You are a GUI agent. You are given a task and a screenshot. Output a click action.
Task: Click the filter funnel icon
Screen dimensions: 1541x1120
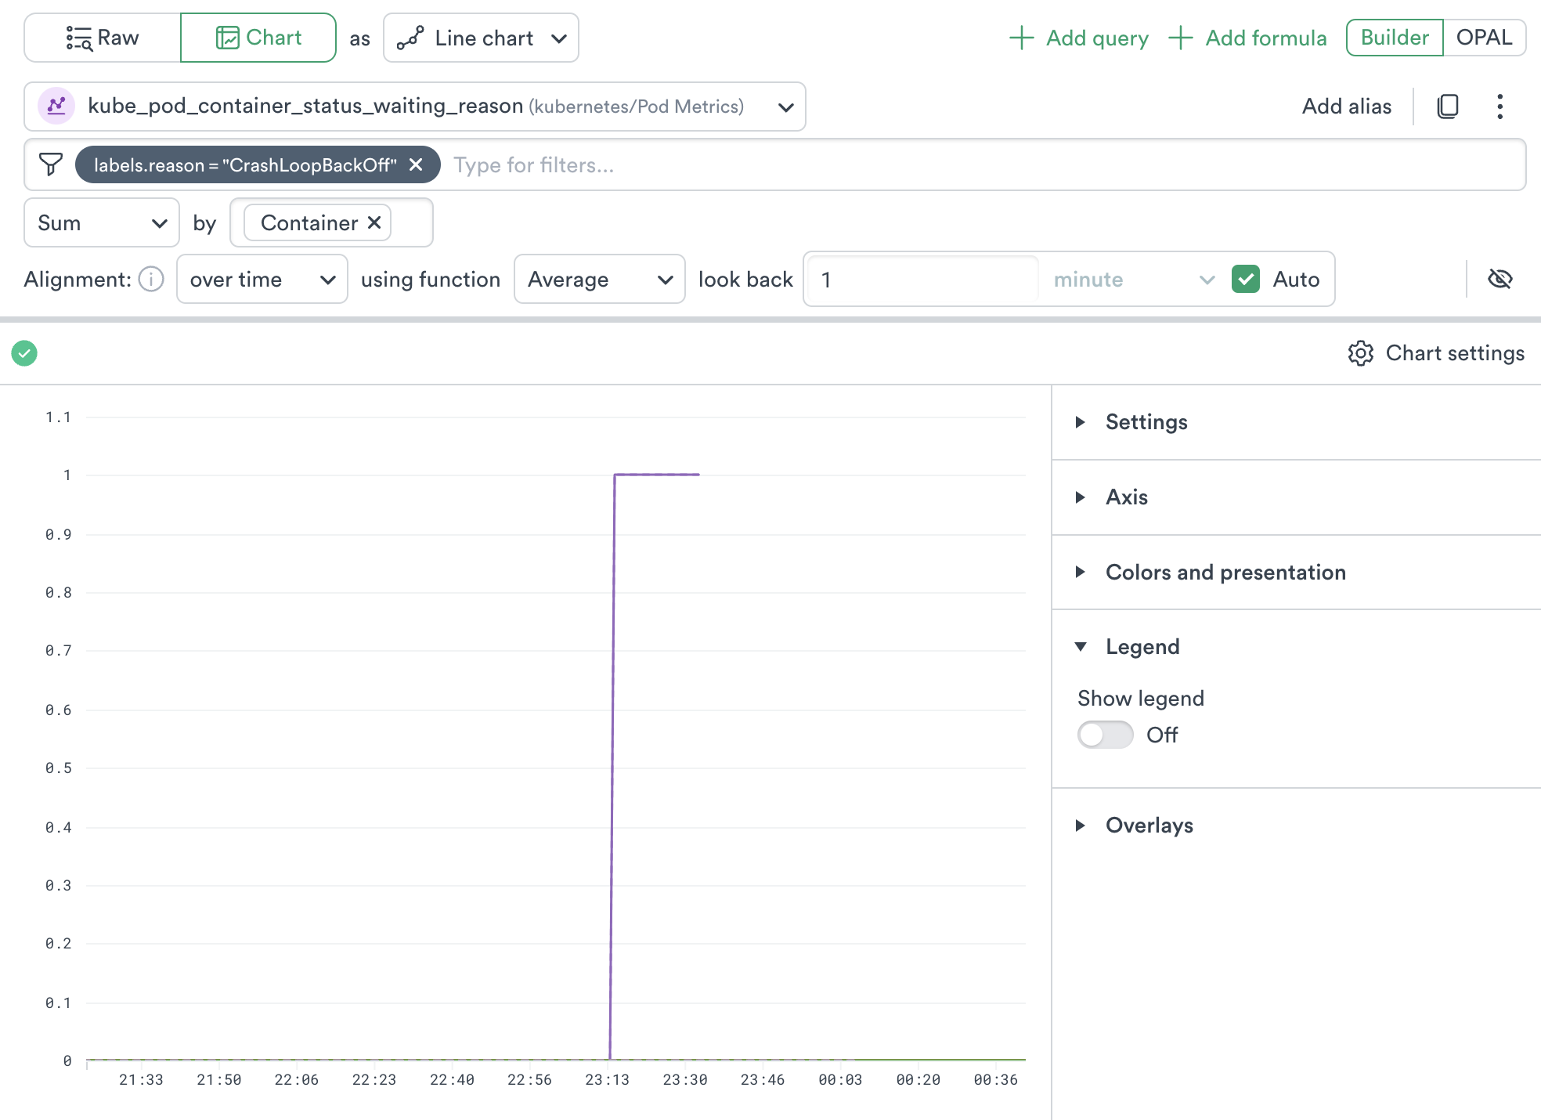pos(51,164)
